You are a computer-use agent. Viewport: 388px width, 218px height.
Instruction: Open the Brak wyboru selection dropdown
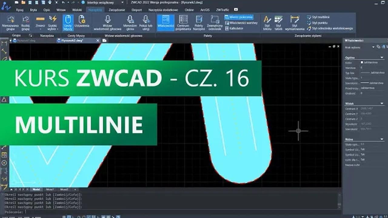(x=360, y=47)
